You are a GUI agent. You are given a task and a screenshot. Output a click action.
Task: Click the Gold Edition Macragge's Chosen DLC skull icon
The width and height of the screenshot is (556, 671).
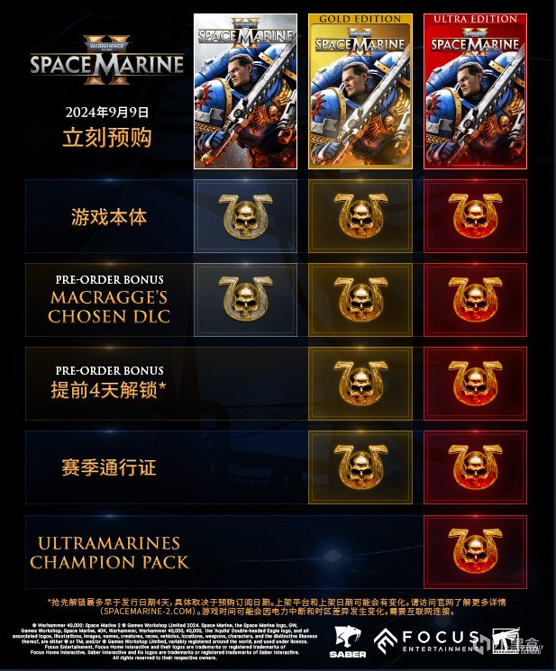point(360,299)
